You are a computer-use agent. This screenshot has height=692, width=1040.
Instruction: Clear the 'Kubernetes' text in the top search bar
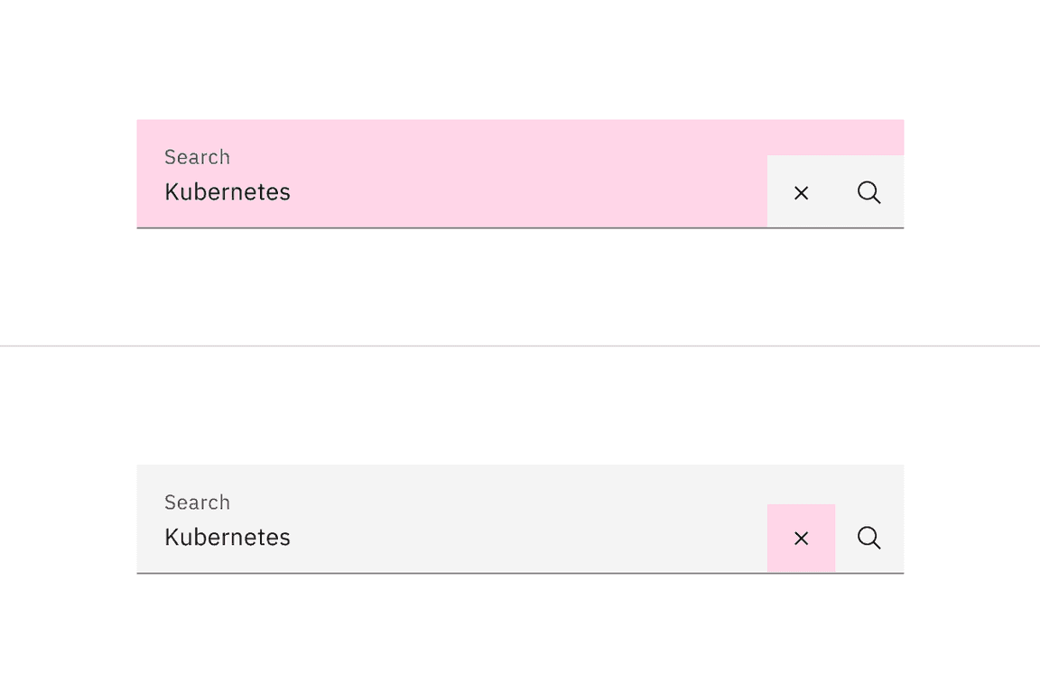pos(801,192)
